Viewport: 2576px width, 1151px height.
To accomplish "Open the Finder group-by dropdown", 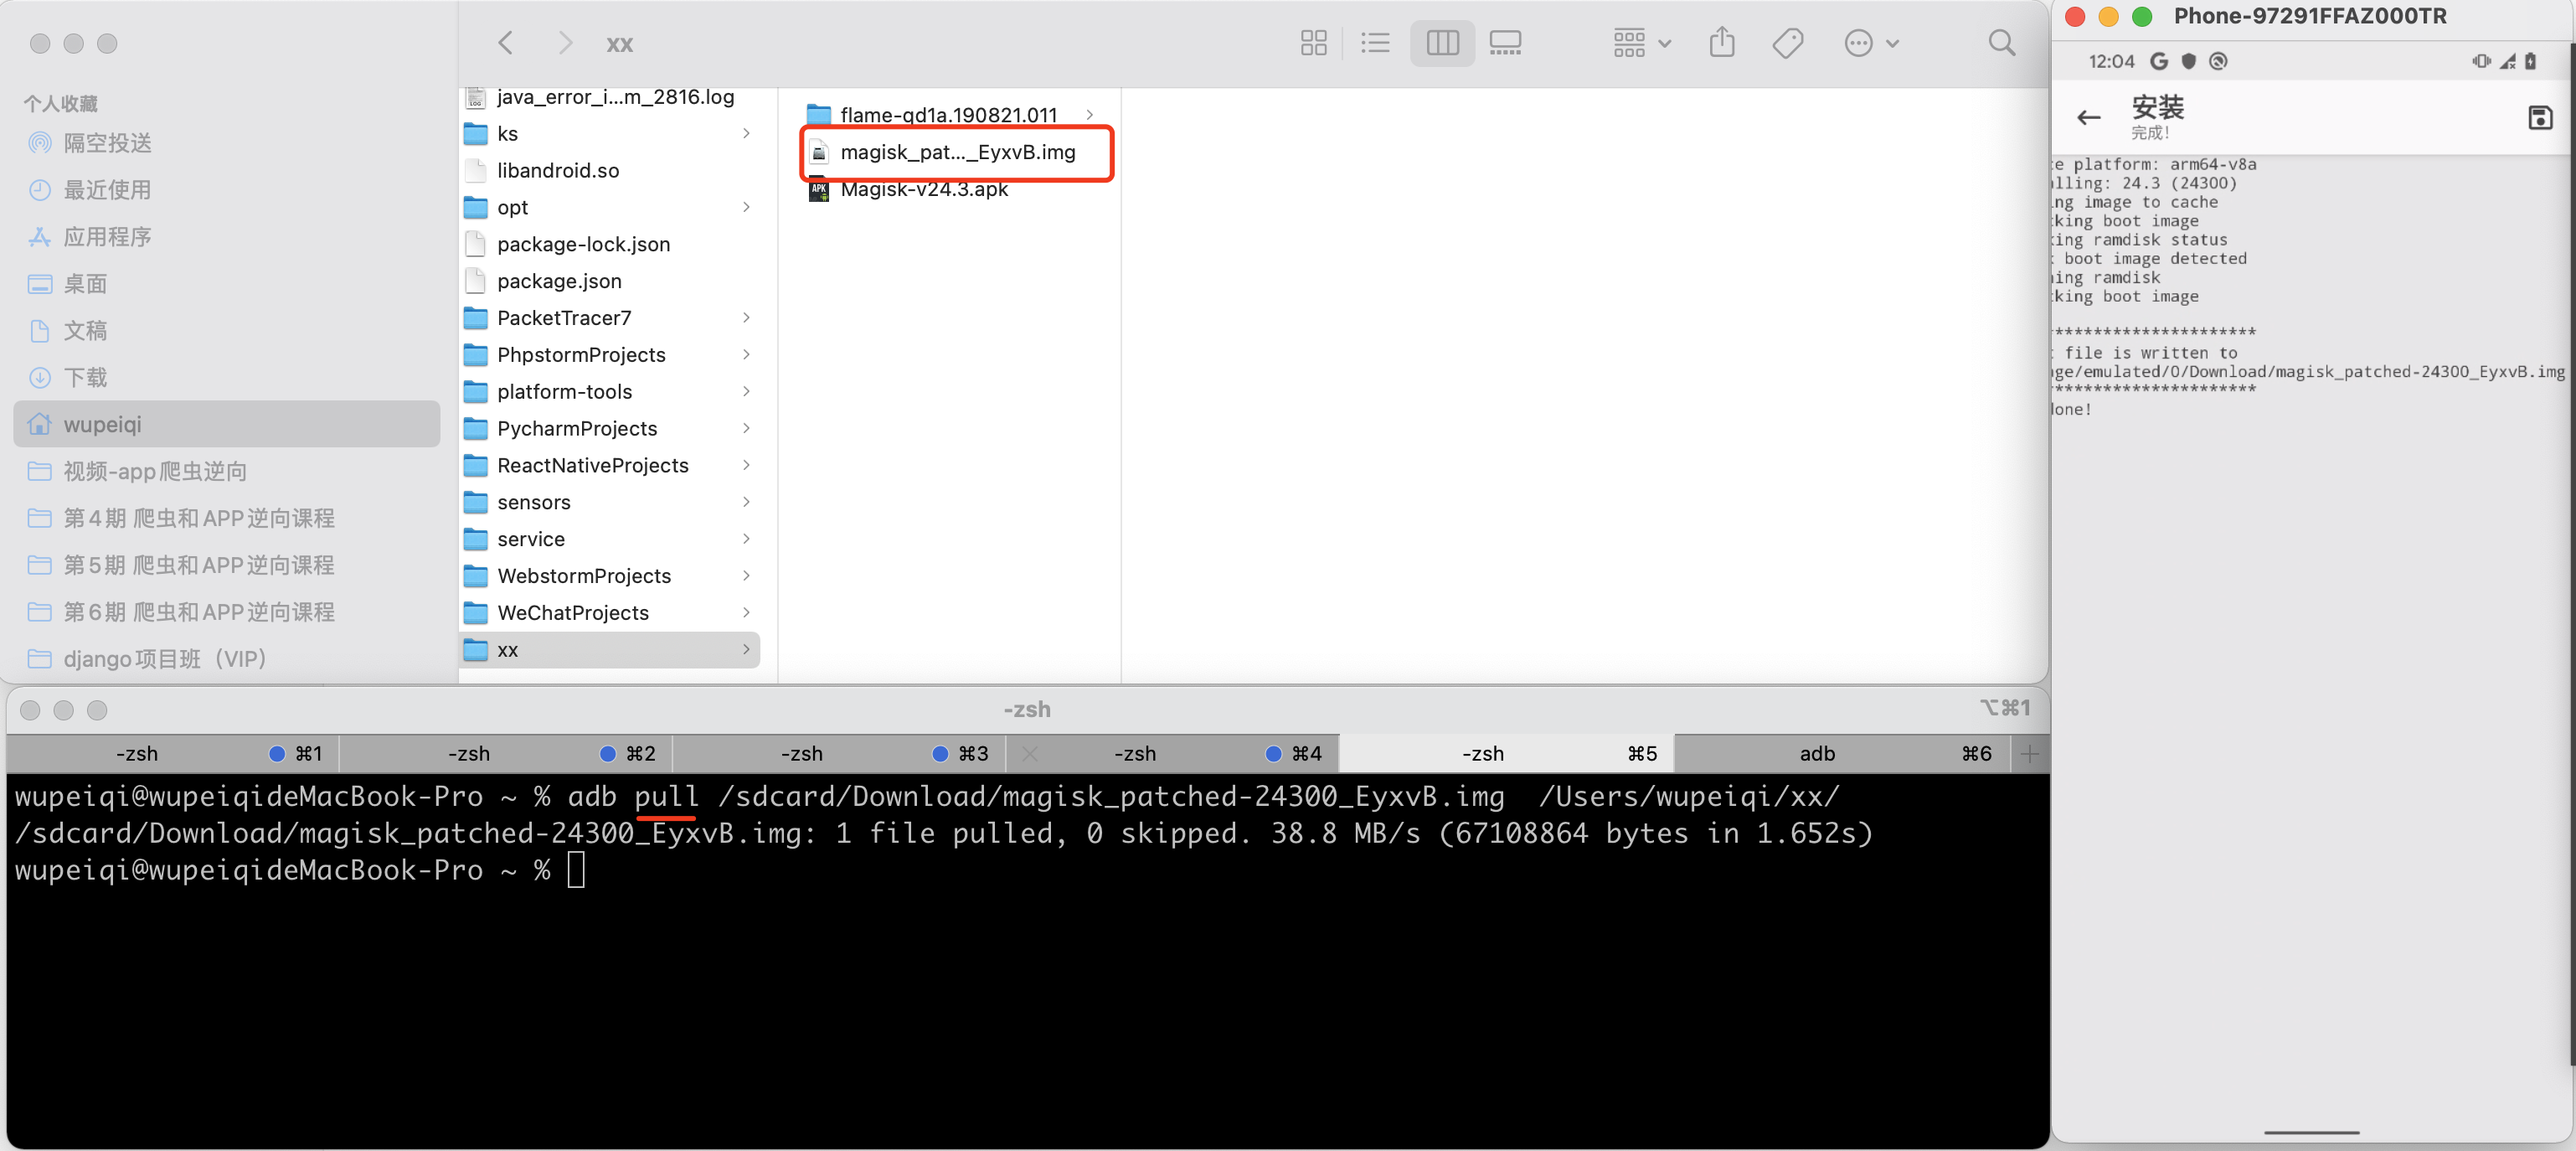I will pyautogui.click(x=1642, y=43).
